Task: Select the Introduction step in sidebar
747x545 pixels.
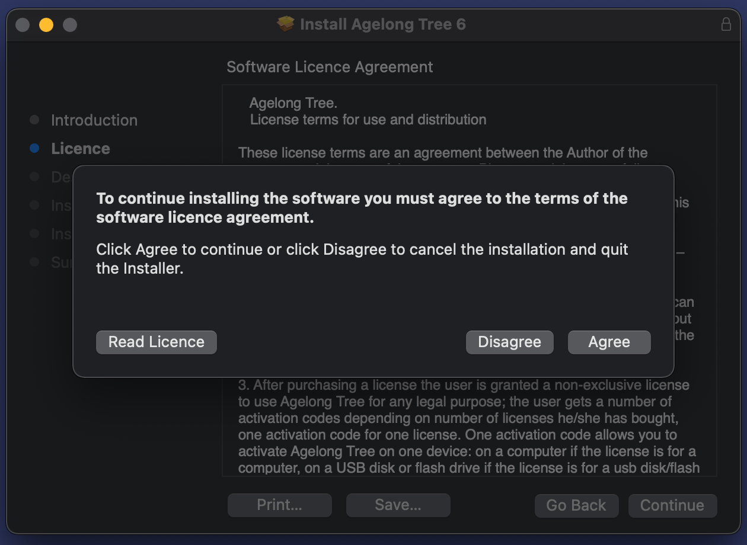Action: pyautogui.click(x=94, y=120)
